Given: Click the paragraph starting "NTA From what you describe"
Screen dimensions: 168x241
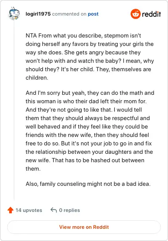Looking at the screenshot, I should 90,56.
